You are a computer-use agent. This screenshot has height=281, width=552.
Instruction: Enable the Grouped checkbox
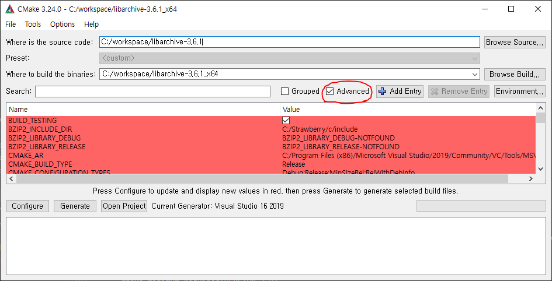click(x=285, y=92)
